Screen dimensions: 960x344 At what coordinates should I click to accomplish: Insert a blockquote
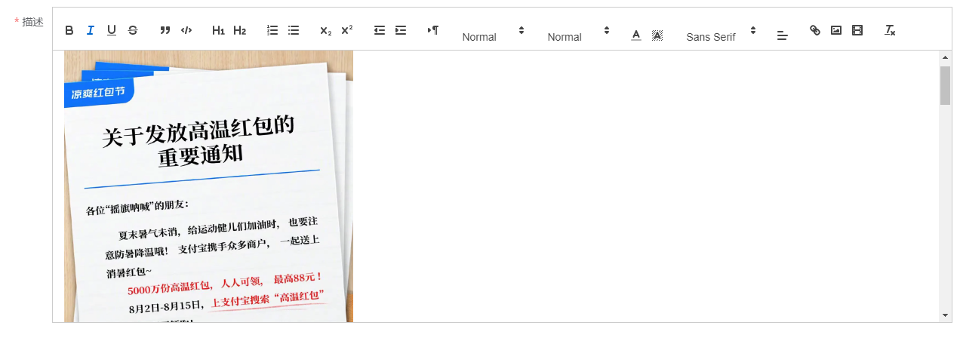pos(165,30)
